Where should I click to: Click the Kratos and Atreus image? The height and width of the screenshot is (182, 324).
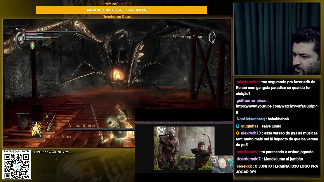point(184,148)
